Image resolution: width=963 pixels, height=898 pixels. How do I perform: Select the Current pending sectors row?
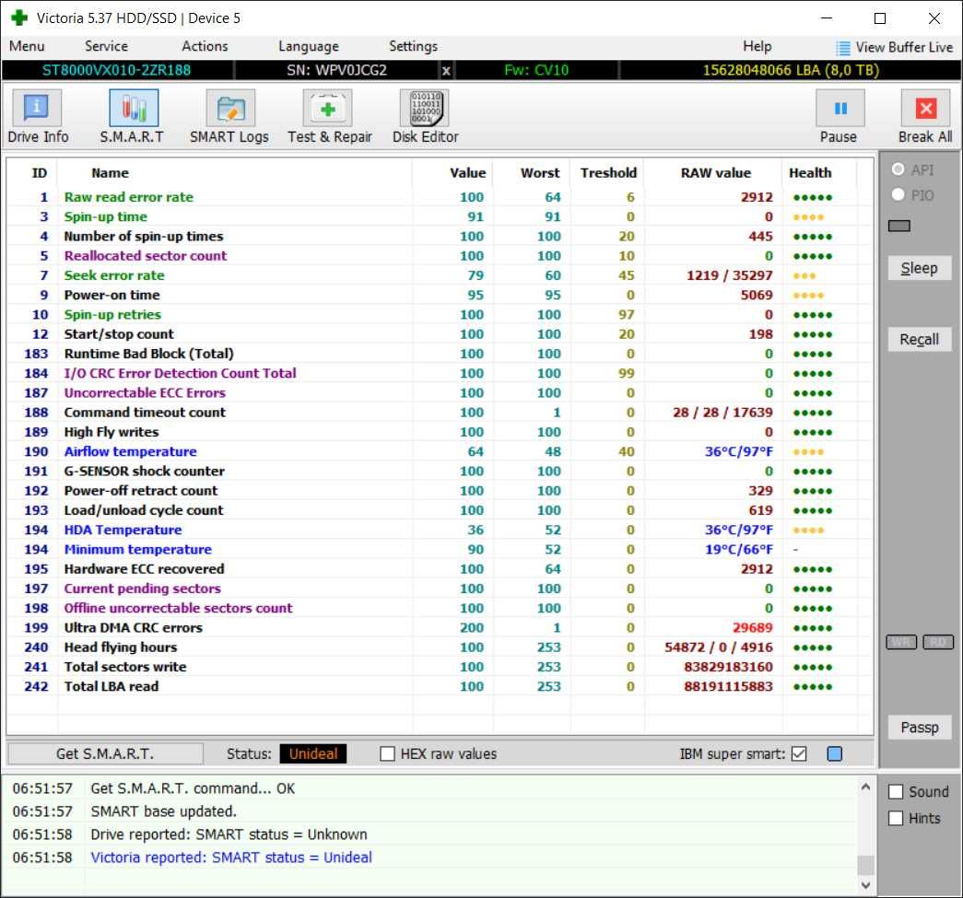click(440, 589)
